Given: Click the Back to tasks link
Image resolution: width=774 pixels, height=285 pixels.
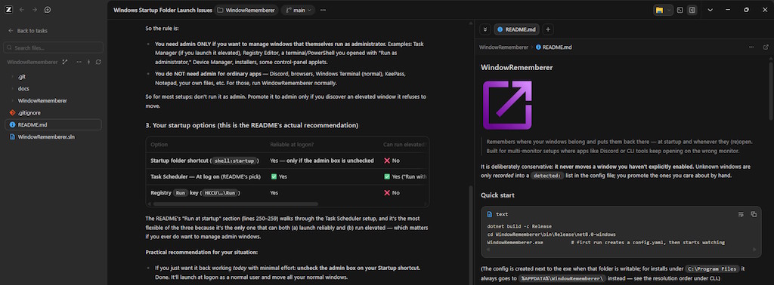Looking at the screenshot, I should (28, 30).
